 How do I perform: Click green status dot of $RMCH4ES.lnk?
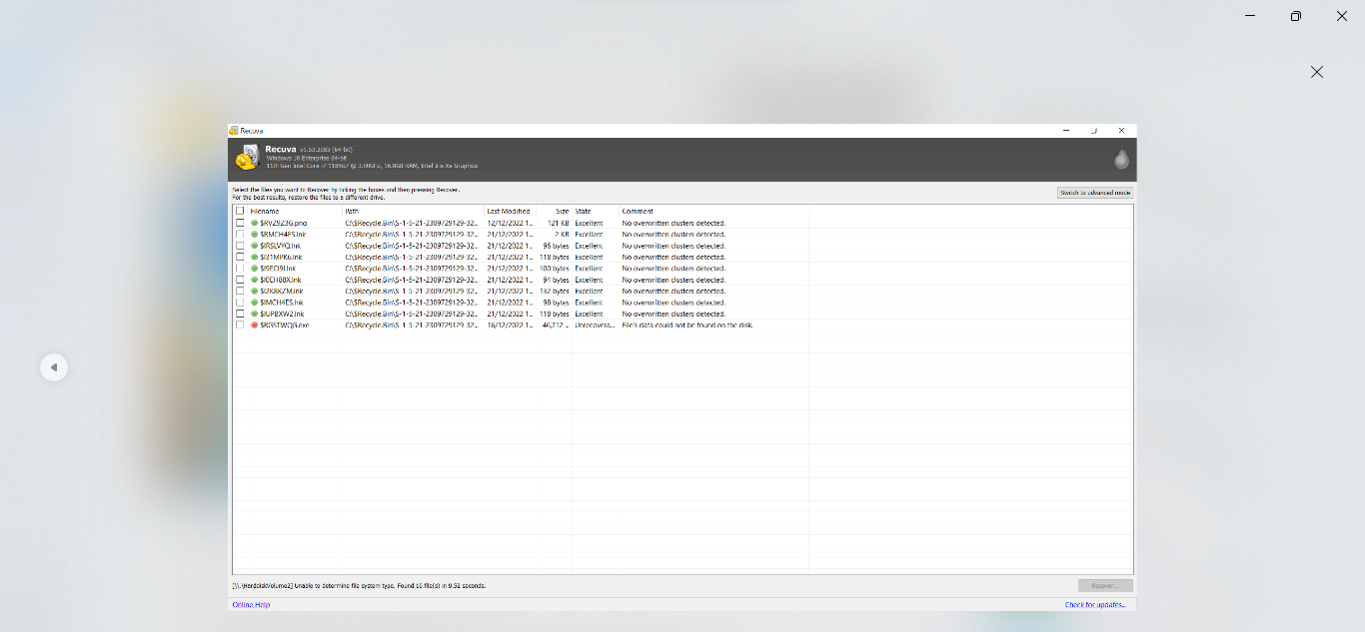254,234
